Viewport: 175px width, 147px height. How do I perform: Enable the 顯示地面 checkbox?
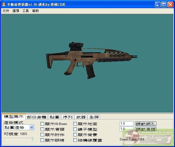click(75, 124)
